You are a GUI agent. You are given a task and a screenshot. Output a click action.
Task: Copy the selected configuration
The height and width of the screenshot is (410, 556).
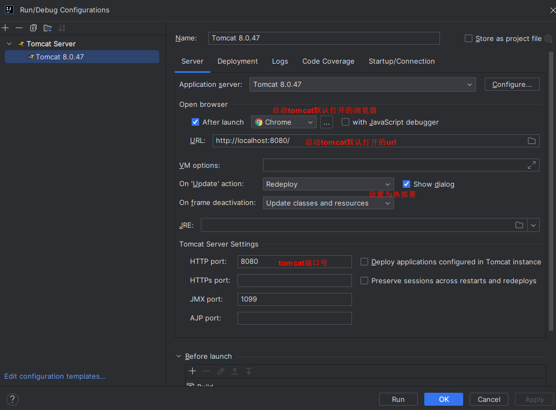(x=33, y=28)
